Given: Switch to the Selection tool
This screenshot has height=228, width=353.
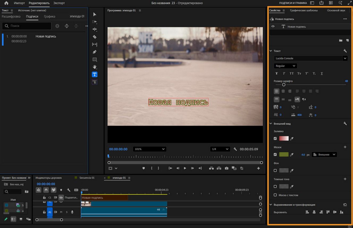Looking at the screenshot, I should coord(95,14).
